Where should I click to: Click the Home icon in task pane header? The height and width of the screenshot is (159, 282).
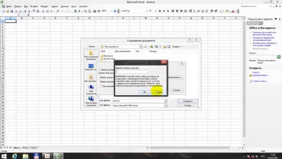coord(260,23)
